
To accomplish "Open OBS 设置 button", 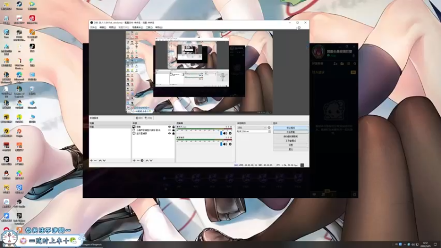I will click(x=291, y=145).
